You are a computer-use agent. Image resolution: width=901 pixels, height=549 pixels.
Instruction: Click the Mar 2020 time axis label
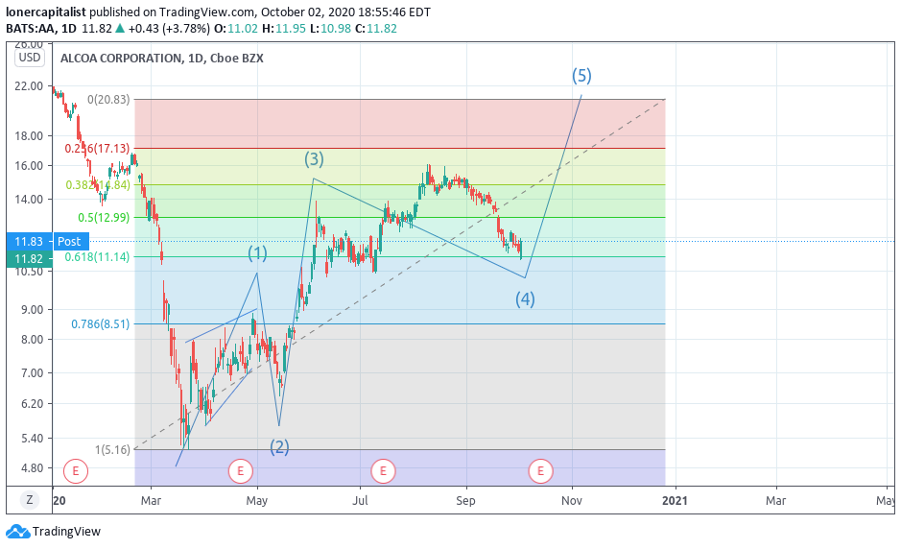pyautogui.click(x=151, y=501)
